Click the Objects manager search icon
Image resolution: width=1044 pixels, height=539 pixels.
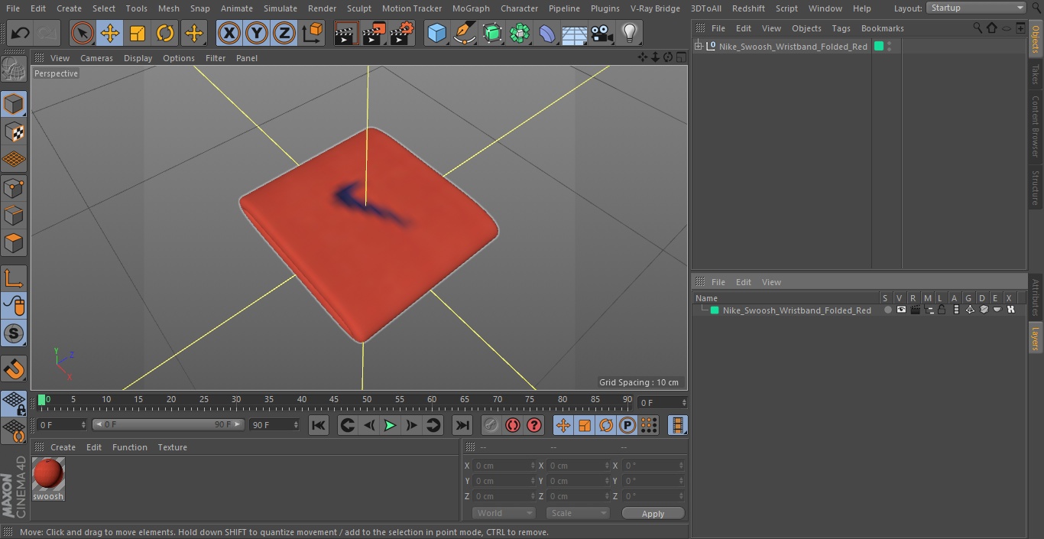tap(978, 28)
